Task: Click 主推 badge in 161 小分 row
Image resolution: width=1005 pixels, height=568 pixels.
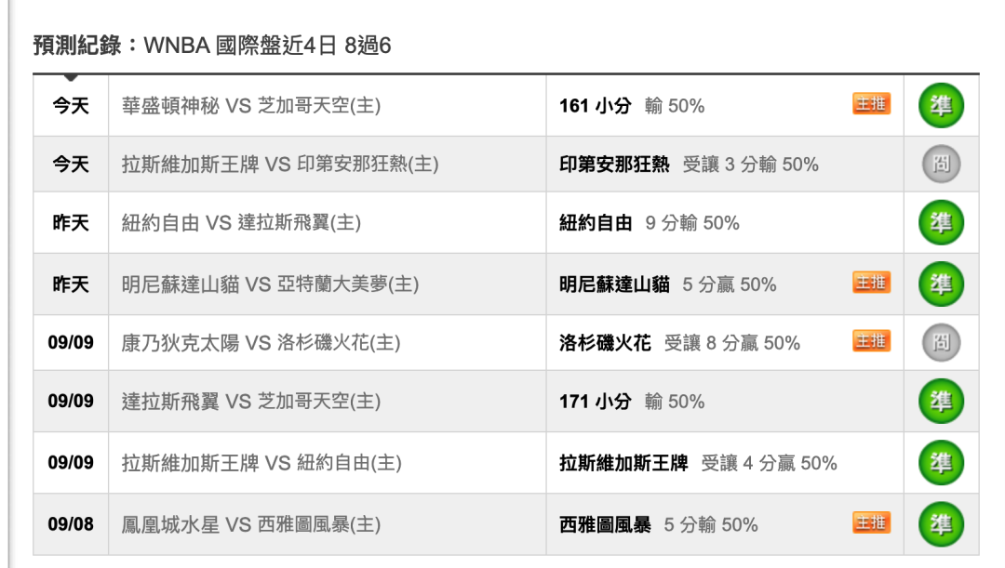Action: 871,104
